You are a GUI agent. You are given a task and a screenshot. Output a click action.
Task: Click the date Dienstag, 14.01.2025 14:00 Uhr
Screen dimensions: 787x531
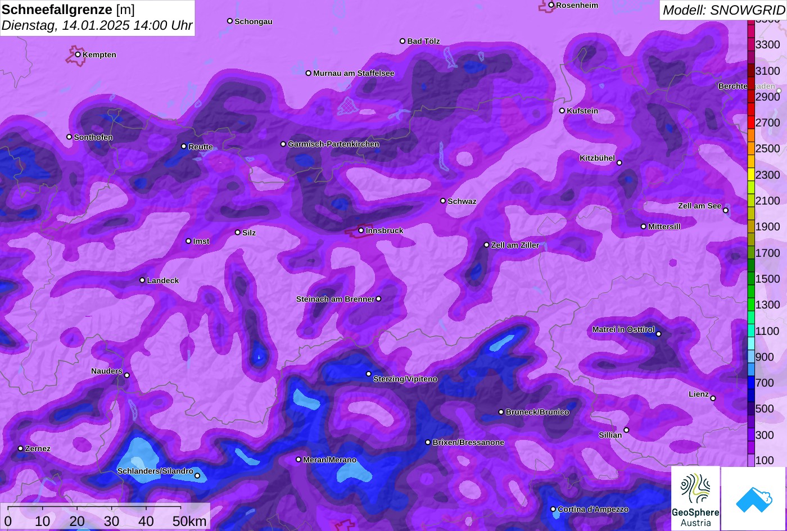(97, 25)
